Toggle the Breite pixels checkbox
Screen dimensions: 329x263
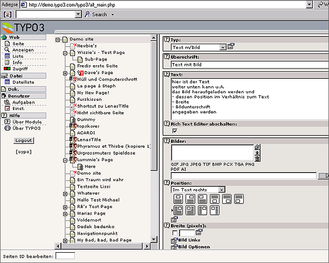point(175,233)
